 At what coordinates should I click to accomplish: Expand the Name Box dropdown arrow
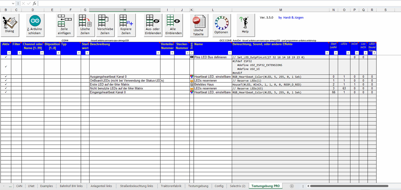coord(13,4)
